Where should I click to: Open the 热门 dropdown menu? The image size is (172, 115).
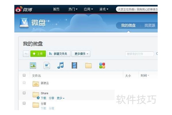pyautogui.click(x=73, y=9)
